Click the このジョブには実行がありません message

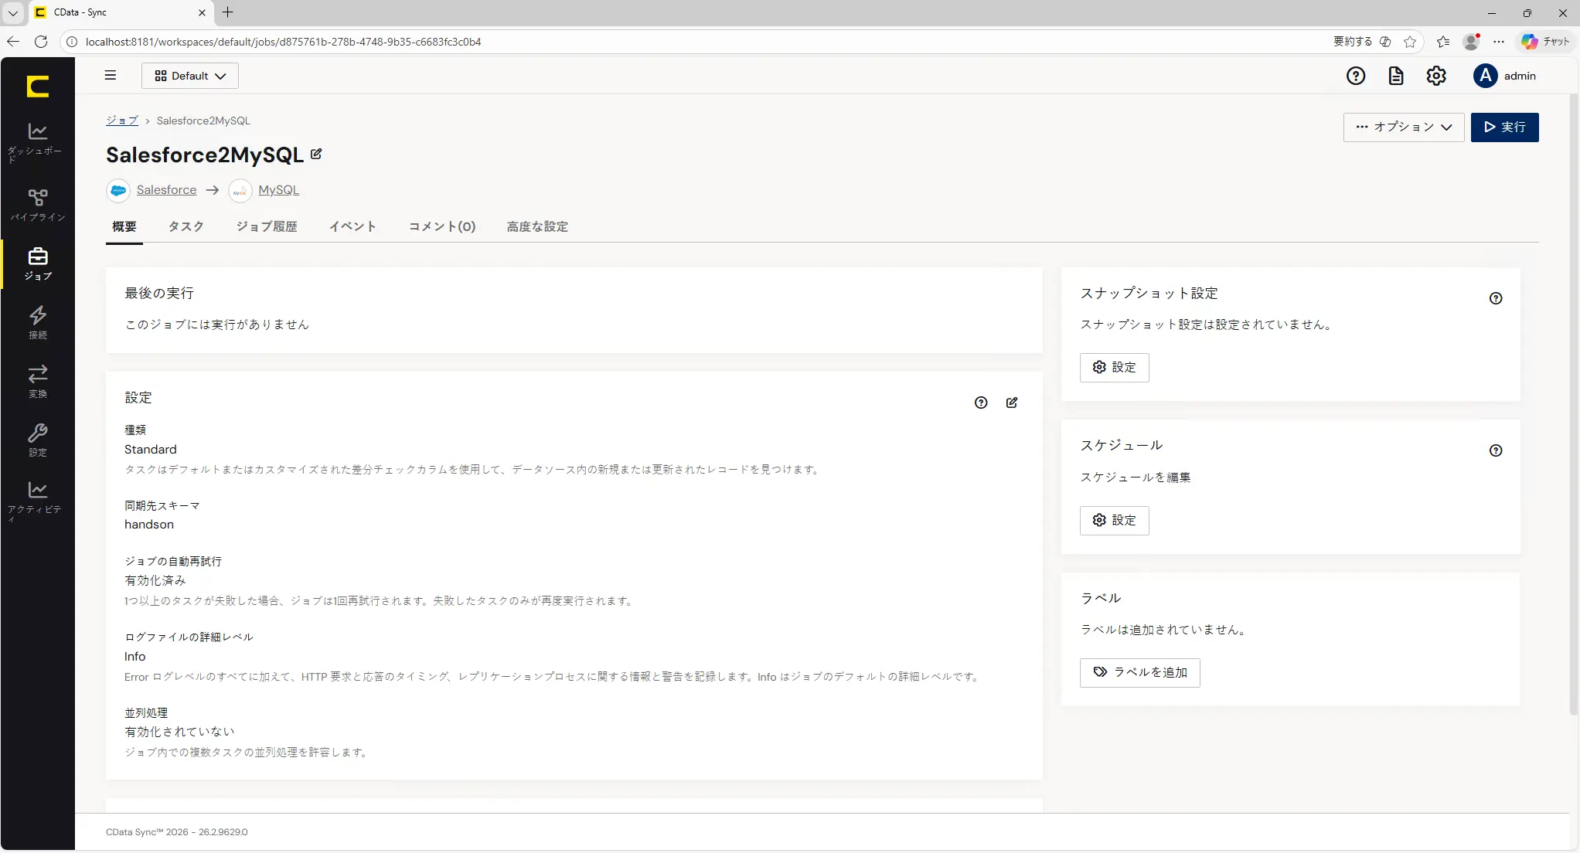point(217,325)
